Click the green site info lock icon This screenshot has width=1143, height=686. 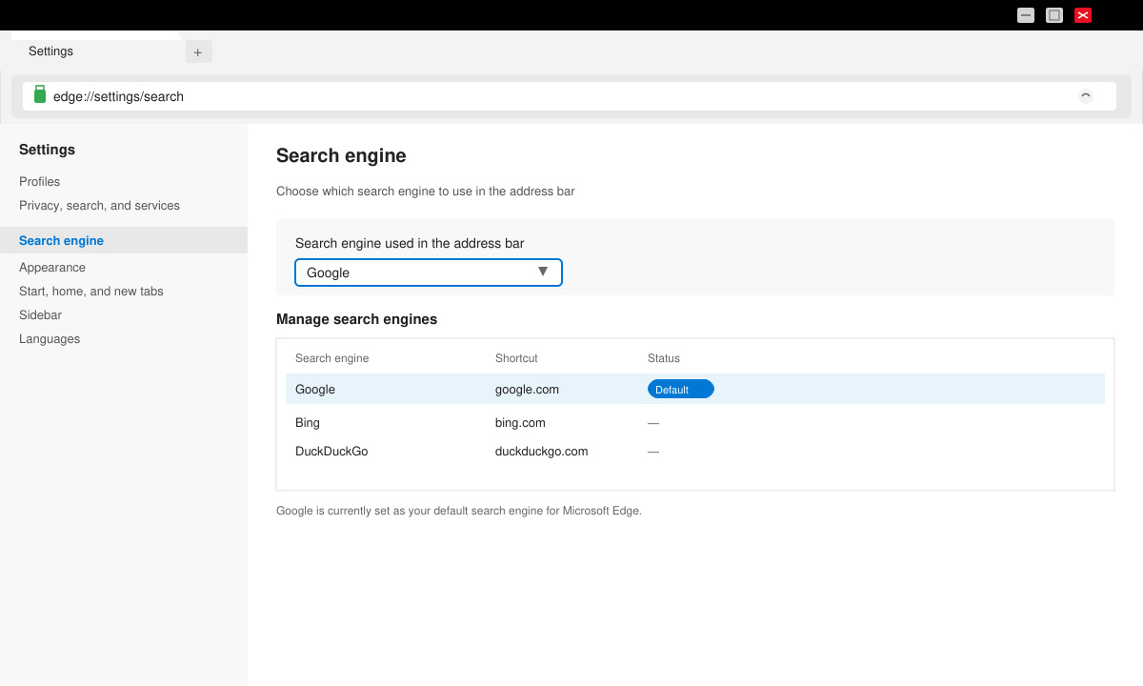pos(40,94)
